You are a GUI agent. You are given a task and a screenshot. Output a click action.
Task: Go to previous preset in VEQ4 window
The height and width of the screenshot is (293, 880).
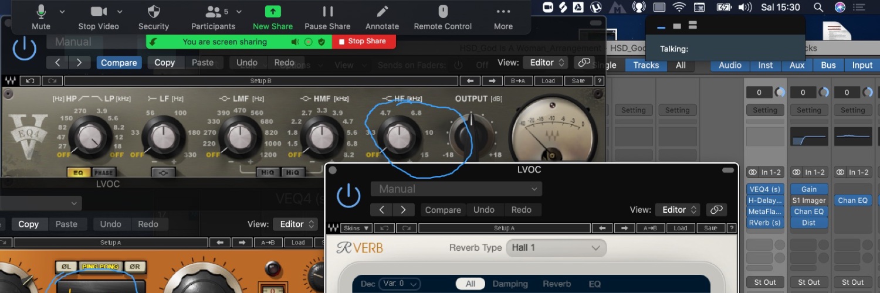tap(57, 63)
